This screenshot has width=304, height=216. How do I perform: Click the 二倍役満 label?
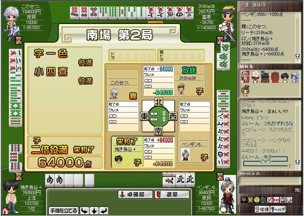click(50, 149)
